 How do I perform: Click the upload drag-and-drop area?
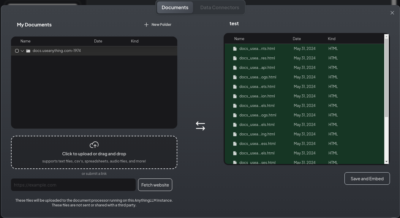pyautogui.click(x=94, y=152)
